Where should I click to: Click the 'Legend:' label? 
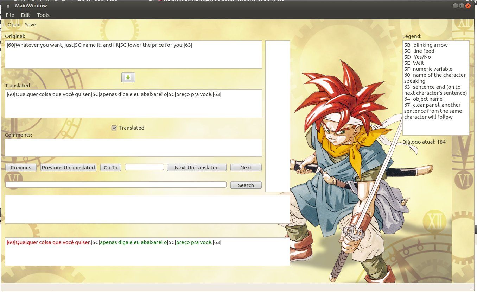click(x=412, y=36)
